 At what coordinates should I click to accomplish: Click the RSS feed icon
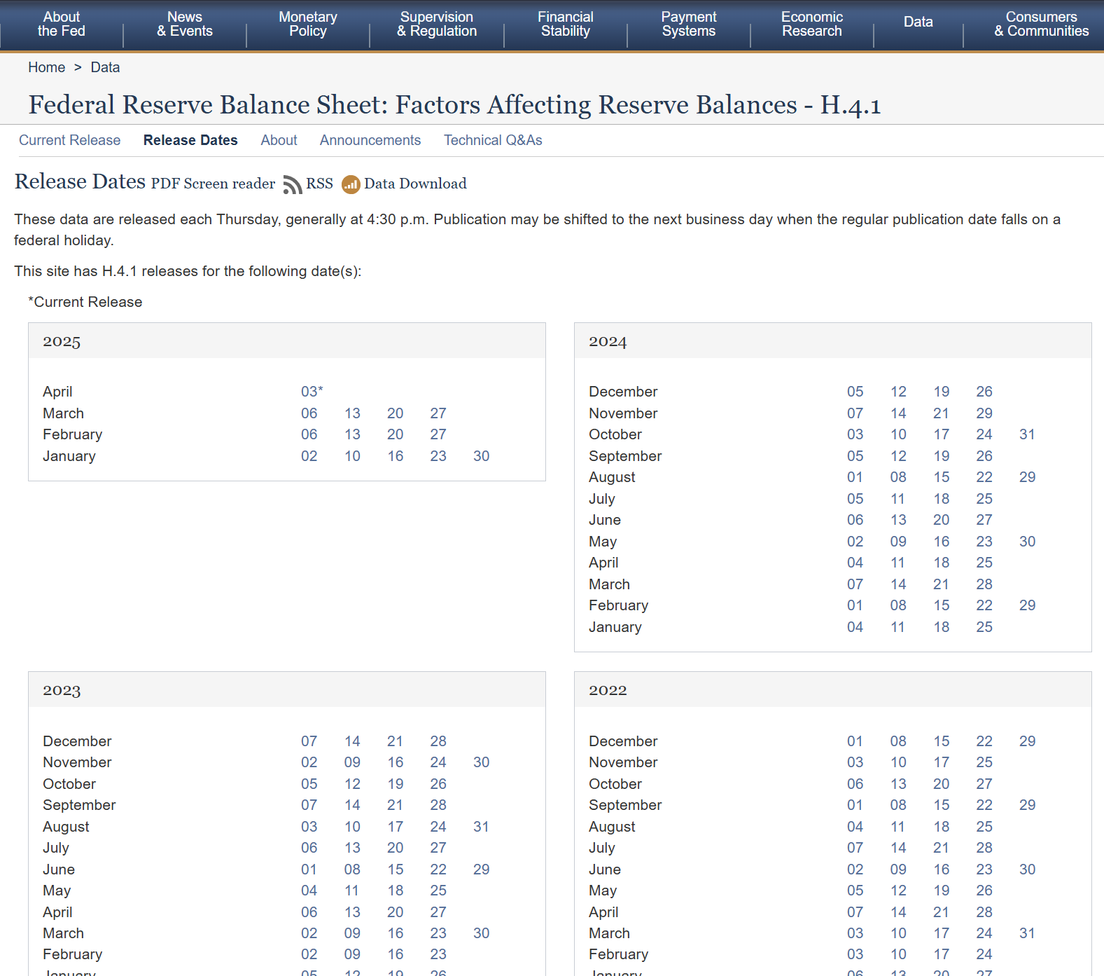coord(293,184)
